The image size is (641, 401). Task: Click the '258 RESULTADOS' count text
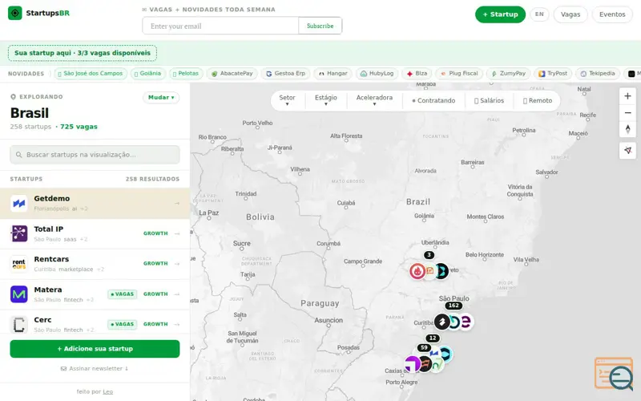[x=152, y=179]
